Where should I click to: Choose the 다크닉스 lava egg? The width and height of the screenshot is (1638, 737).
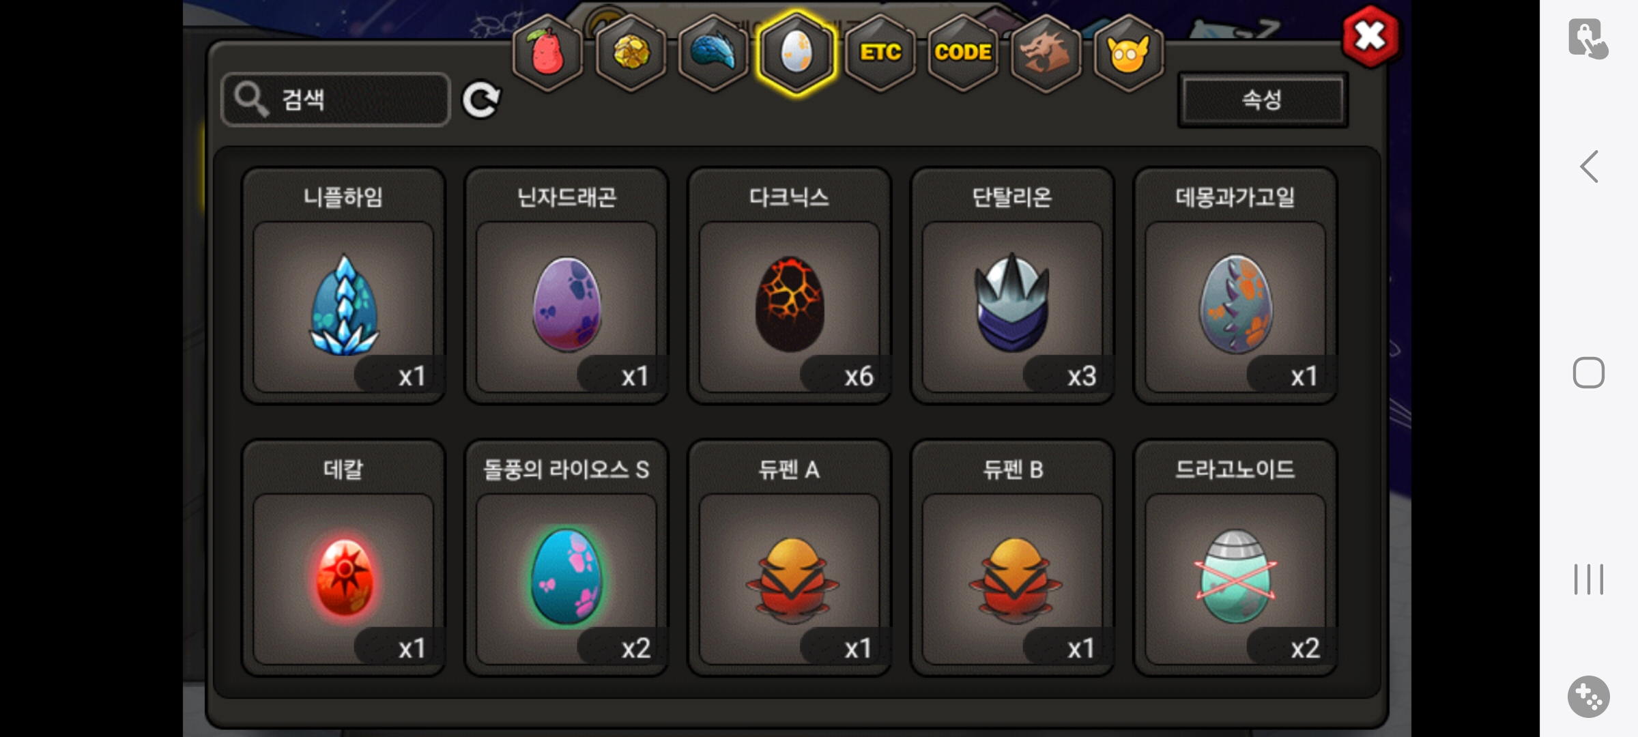coord(790,286)
